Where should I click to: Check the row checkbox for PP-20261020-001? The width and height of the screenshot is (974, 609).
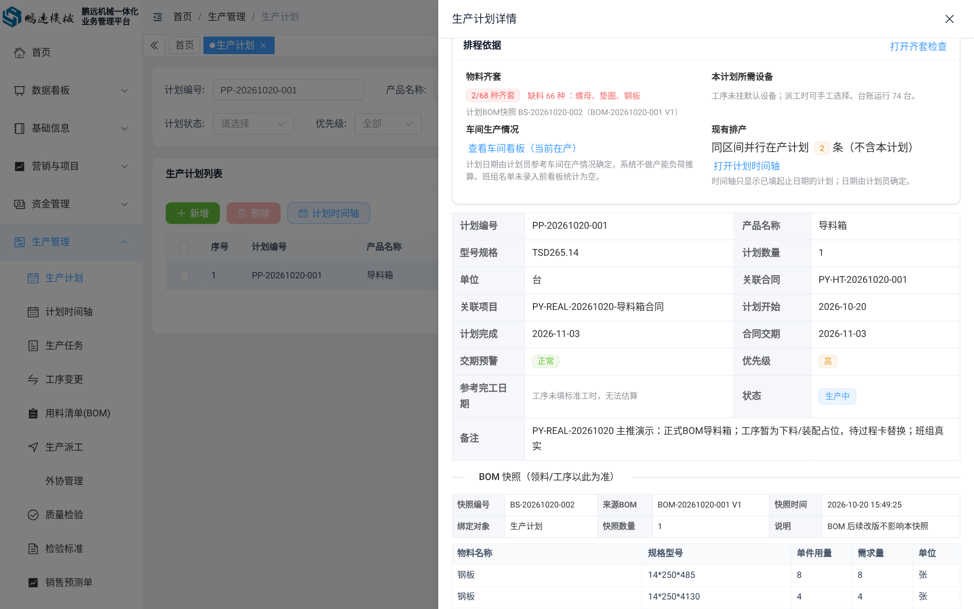coord(184,275)
